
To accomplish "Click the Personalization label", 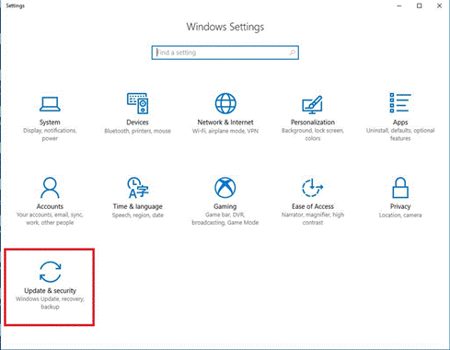I will 313,122.
